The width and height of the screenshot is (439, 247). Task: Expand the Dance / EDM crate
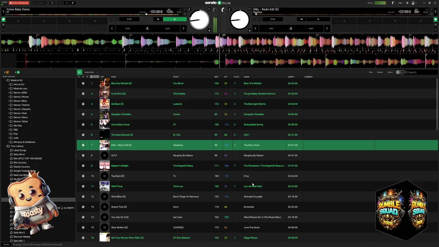[x=9, y=93]
